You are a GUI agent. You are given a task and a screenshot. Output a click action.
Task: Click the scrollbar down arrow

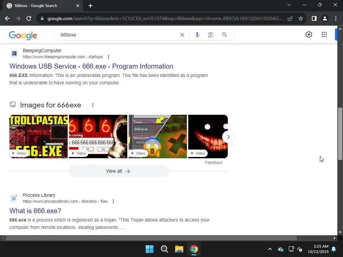click(x=340, y=232)
